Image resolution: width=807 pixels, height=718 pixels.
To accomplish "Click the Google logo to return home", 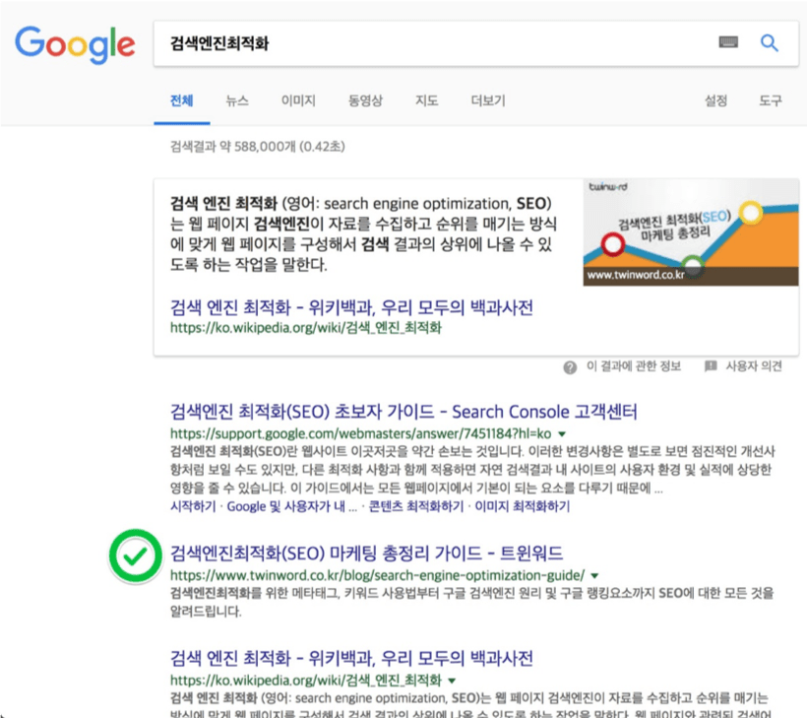I will pos(74,45).
